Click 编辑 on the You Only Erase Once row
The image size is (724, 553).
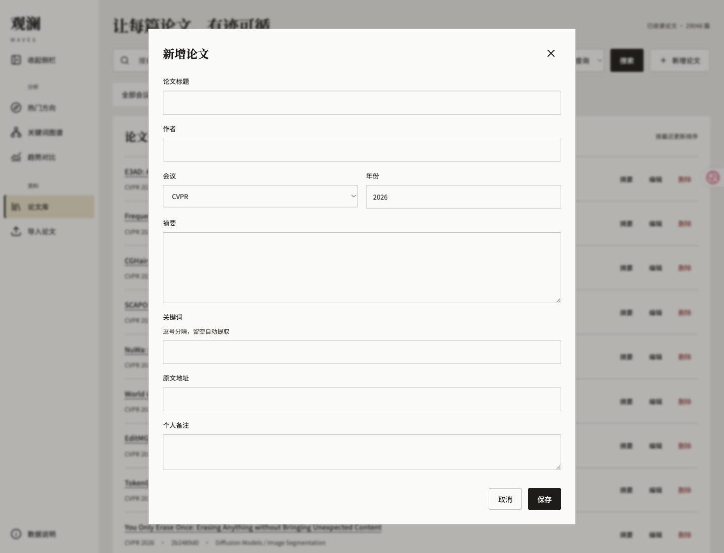[x=656, y=535]
